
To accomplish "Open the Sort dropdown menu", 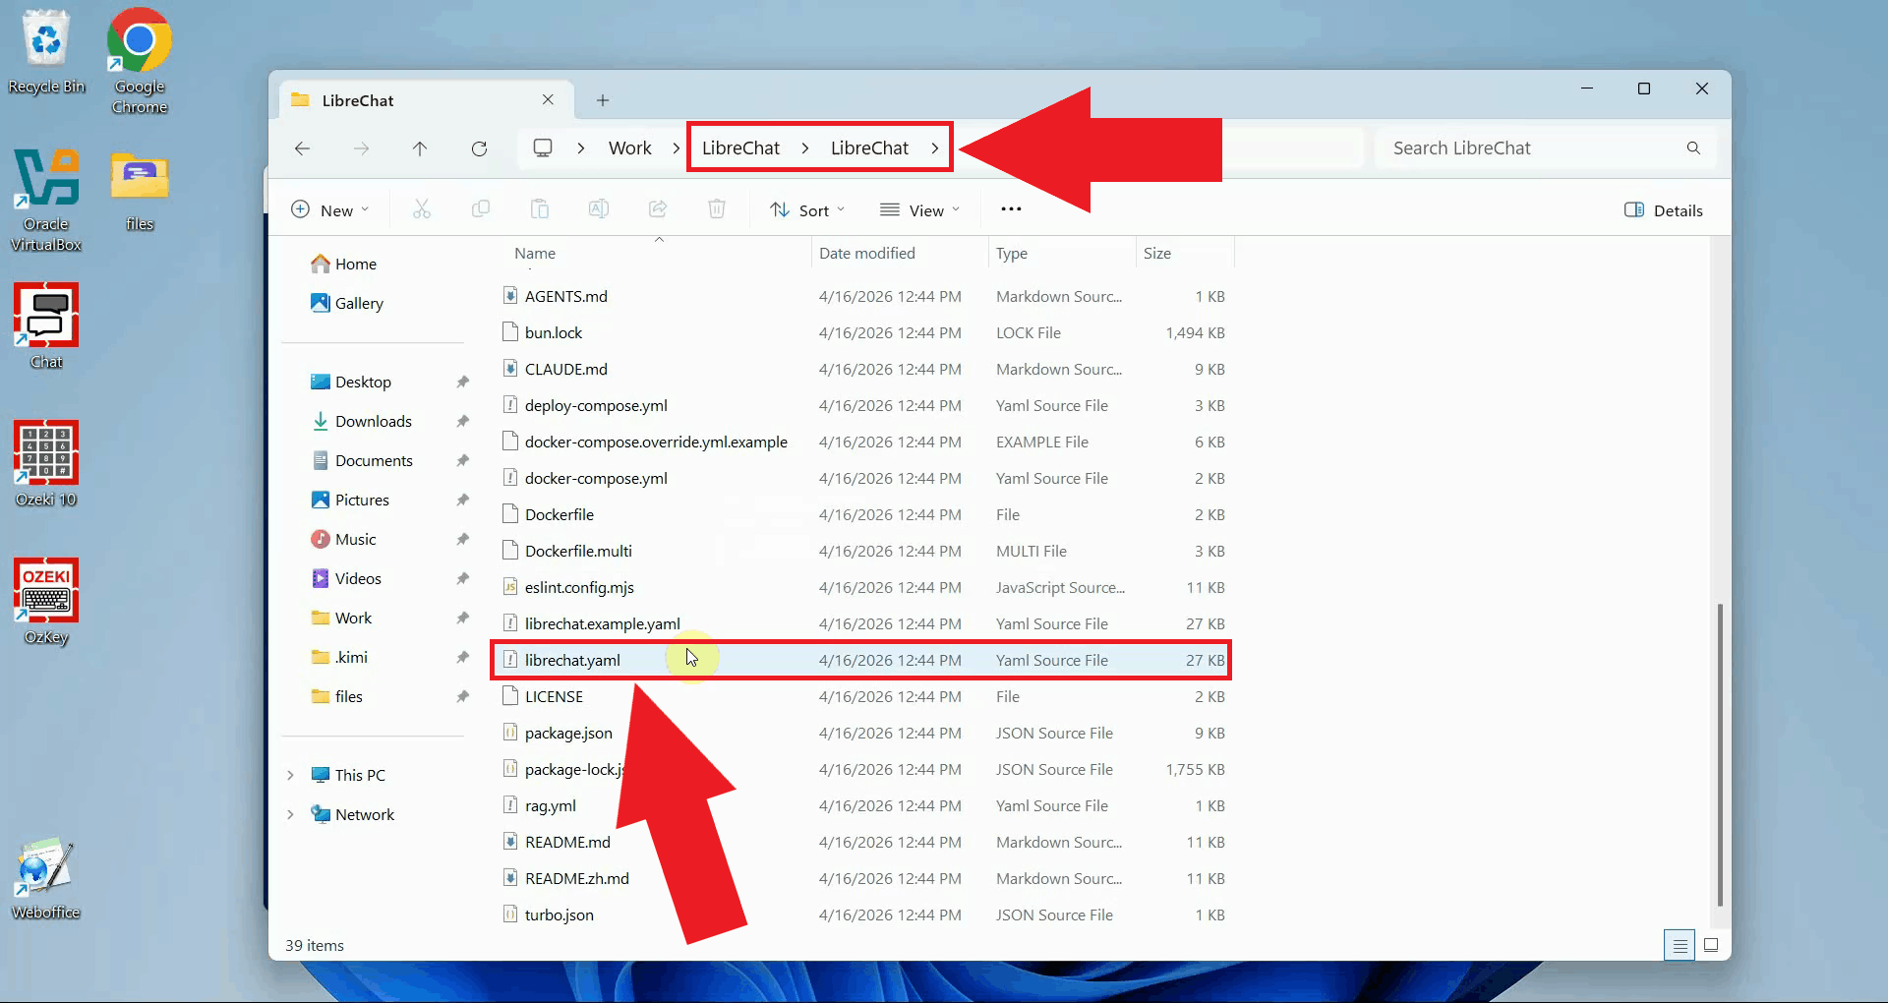I will coord(807,210).
